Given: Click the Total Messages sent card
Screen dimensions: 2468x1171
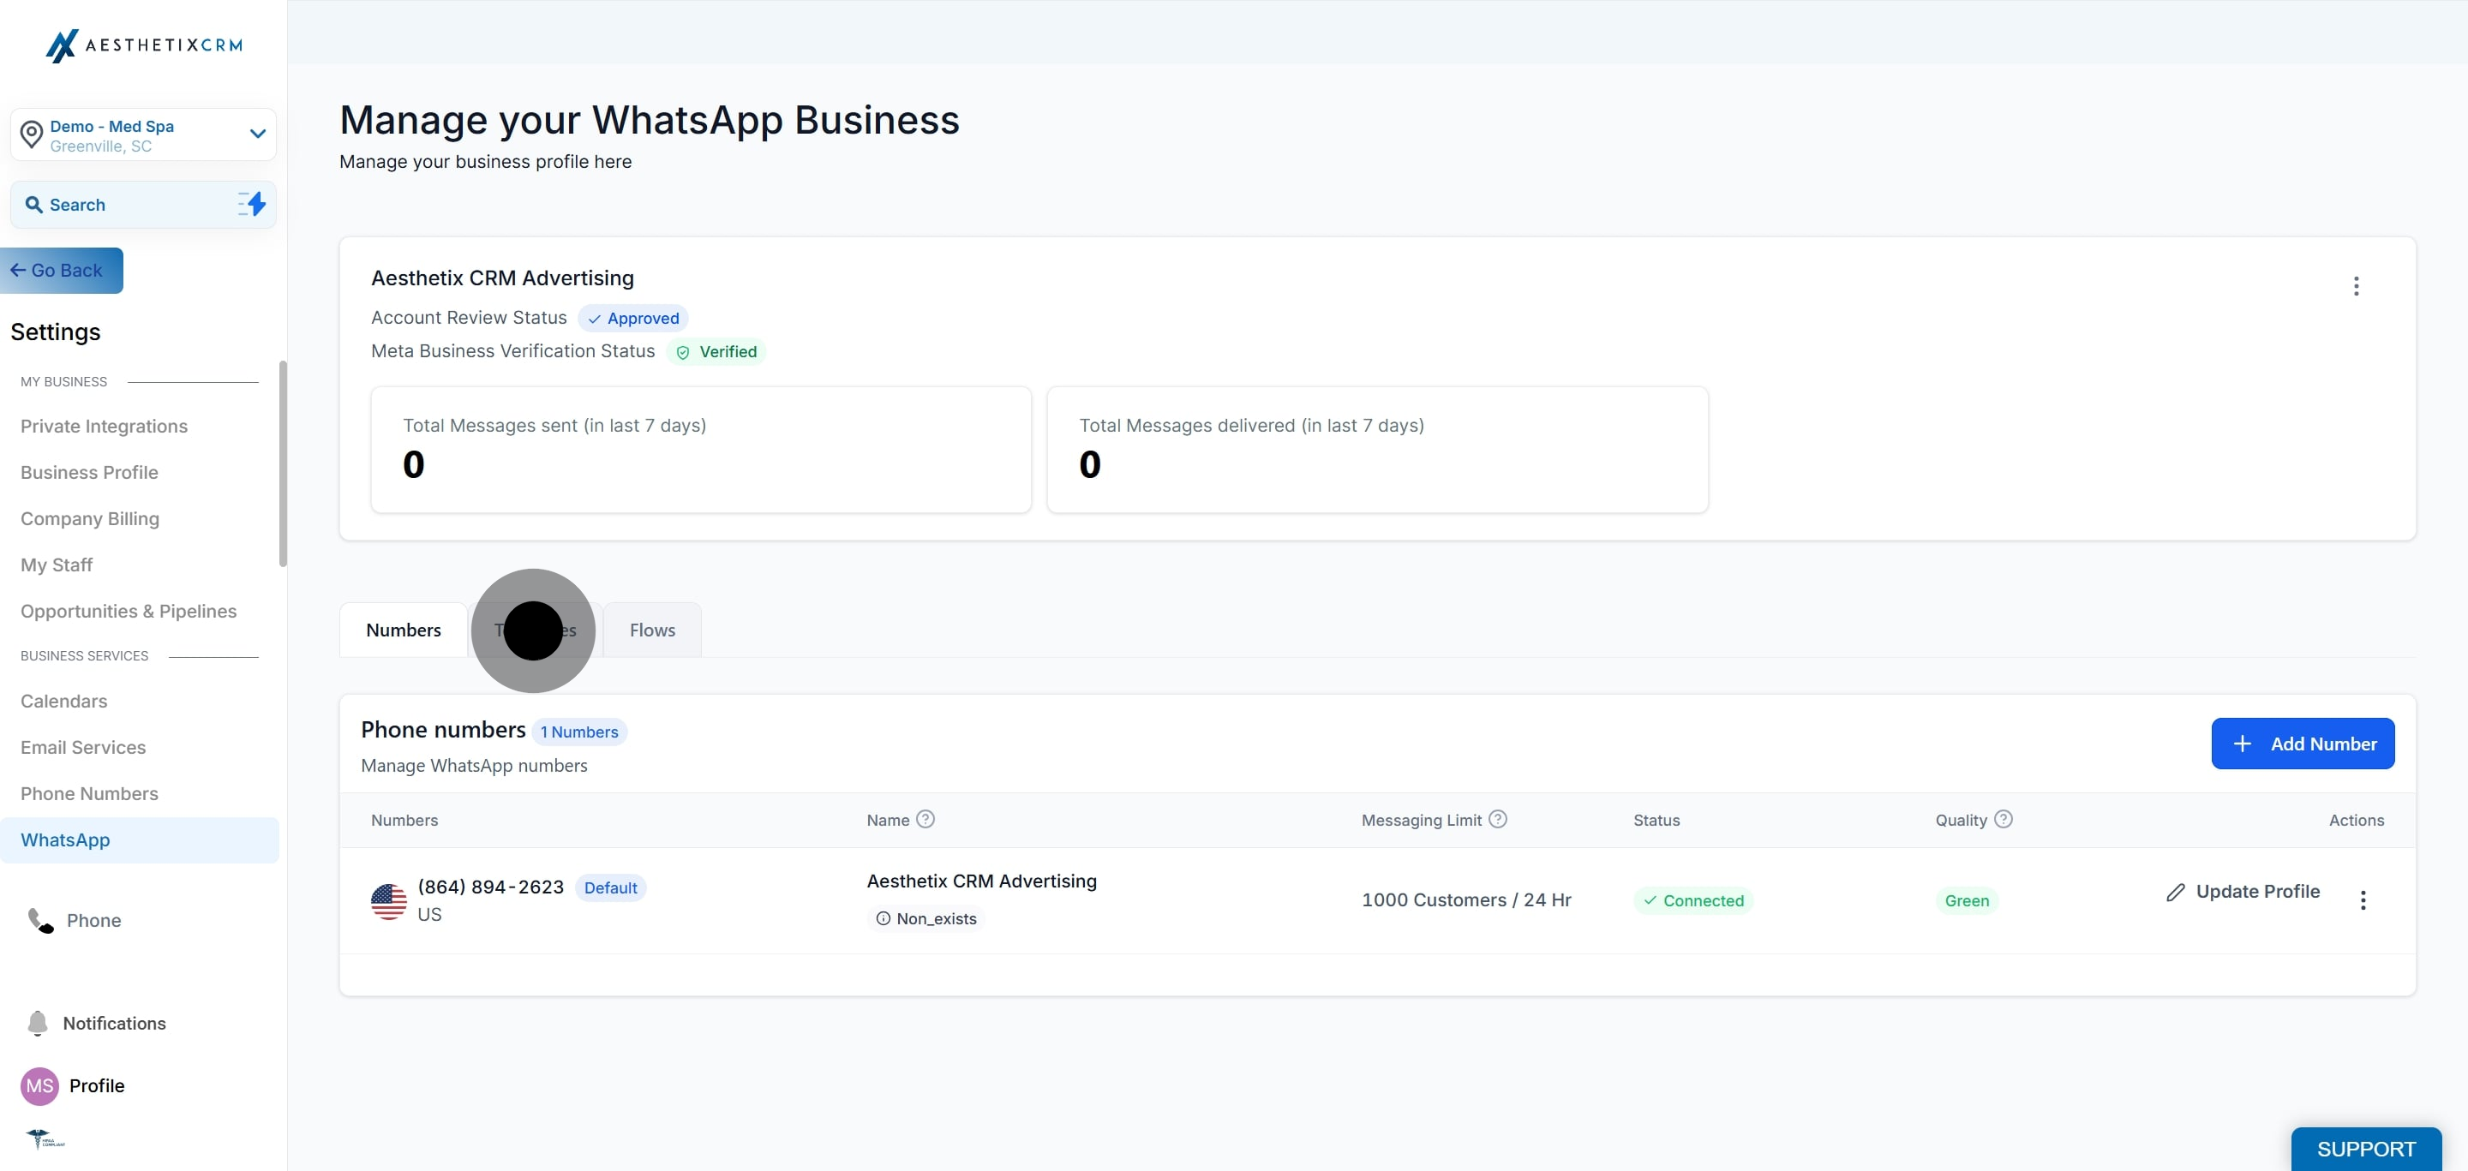Looking at the screenshot, I should (x=701, y=450).
